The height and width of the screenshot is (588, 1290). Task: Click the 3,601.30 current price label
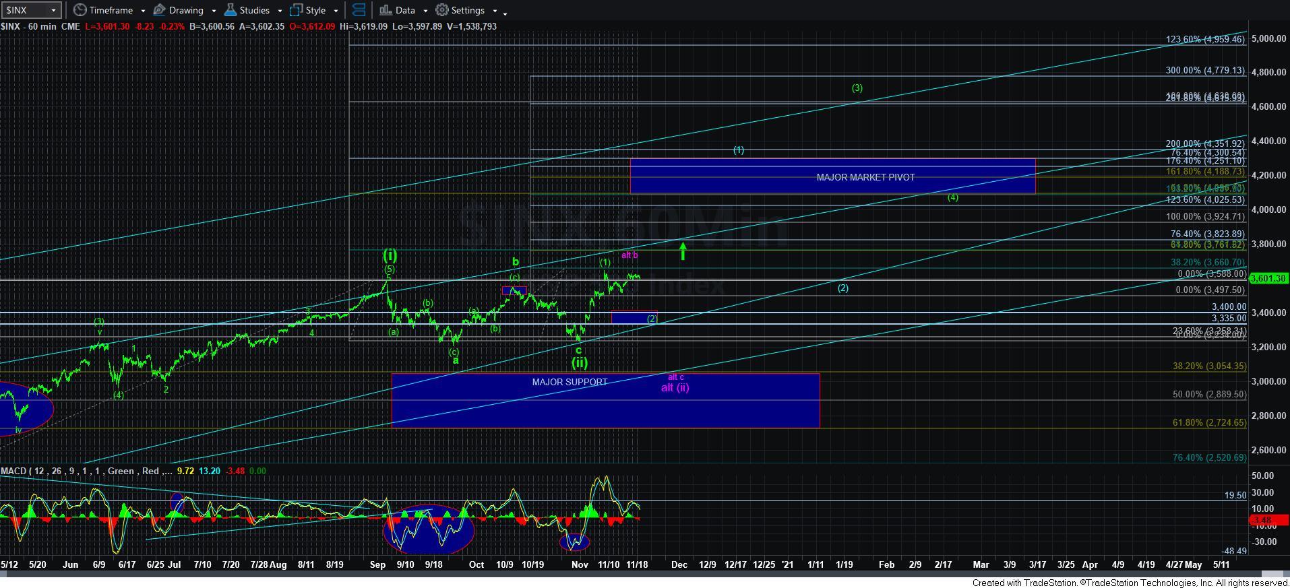click(1268, 278)
